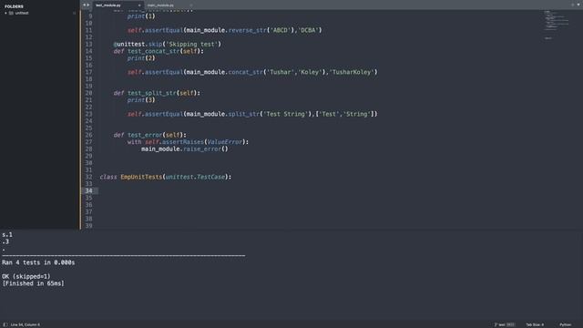Viewport: 583px width, 328px height.
Task: Click the concat_str method call
Action: (246, 72)
